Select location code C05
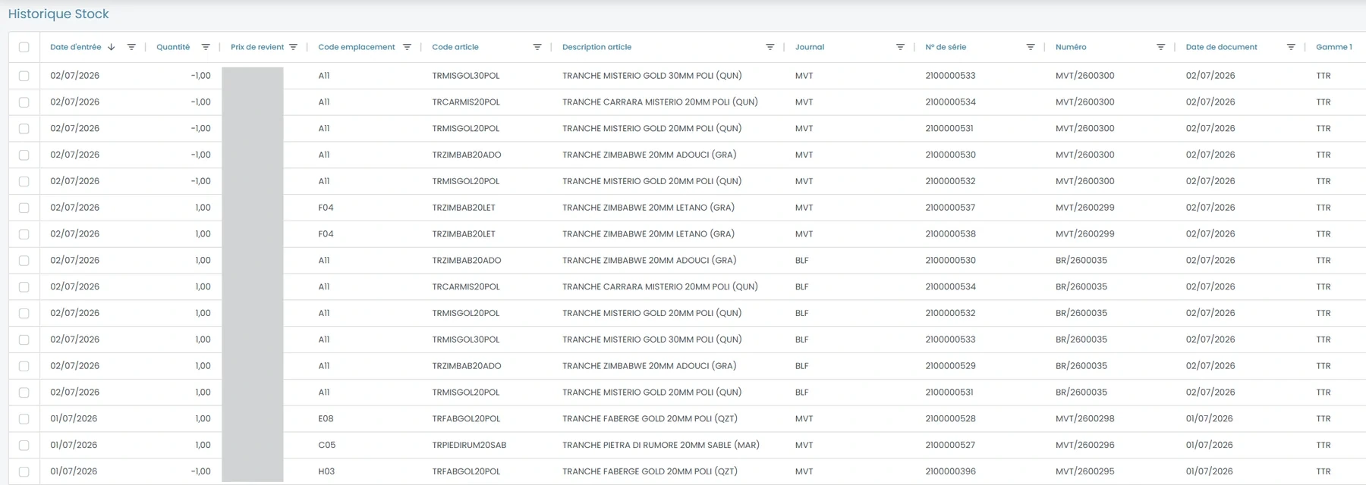1366x485 pixels. click(327, 445)
